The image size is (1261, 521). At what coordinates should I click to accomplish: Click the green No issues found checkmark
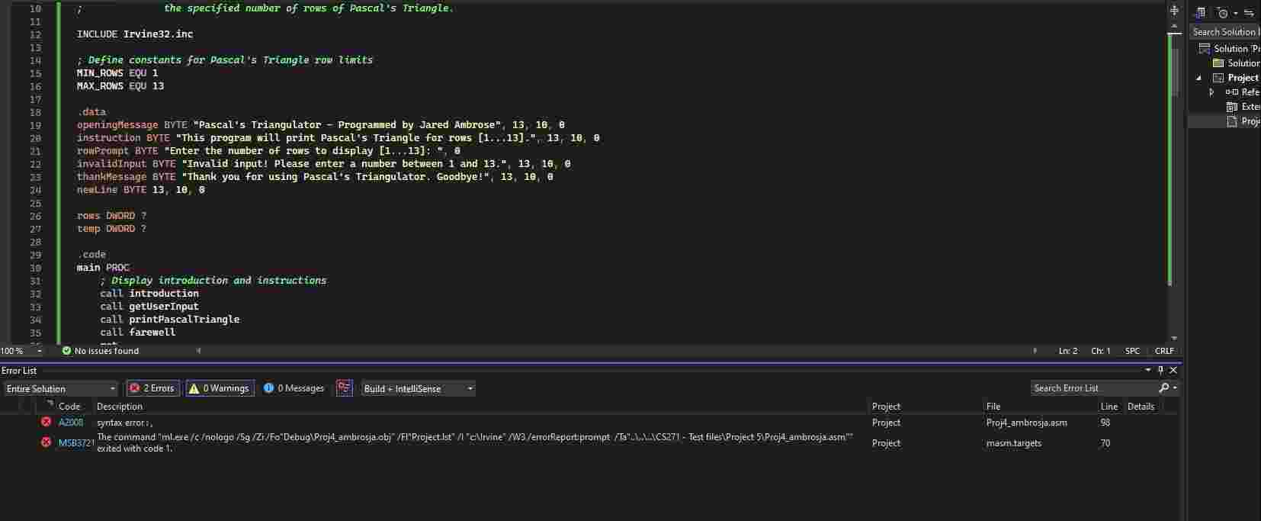[x=66, y=351]
